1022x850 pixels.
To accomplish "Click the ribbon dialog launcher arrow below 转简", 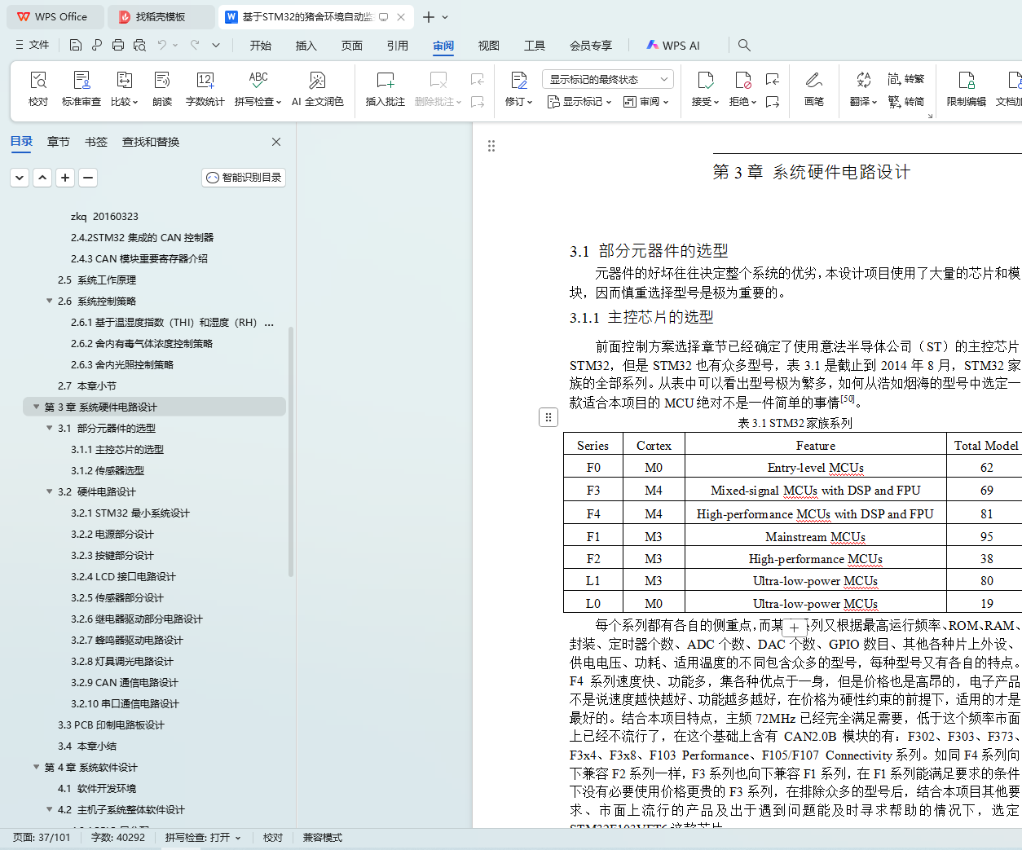I will coord(930,117).
